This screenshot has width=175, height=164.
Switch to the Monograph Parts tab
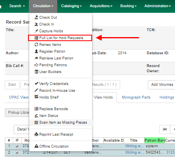coord(136,97)
